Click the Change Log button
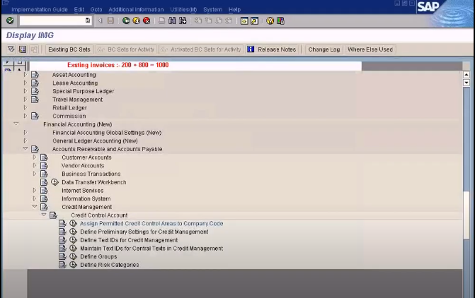Viewport: 475px width, 298px height. point(324,49)
